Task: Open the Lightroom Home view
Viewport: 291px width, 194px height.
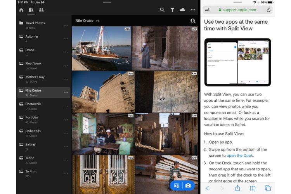Action: click(x=21, y=10)
